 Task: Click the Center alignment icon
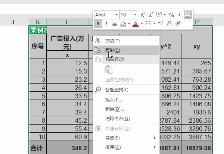(x=115, y=24)
